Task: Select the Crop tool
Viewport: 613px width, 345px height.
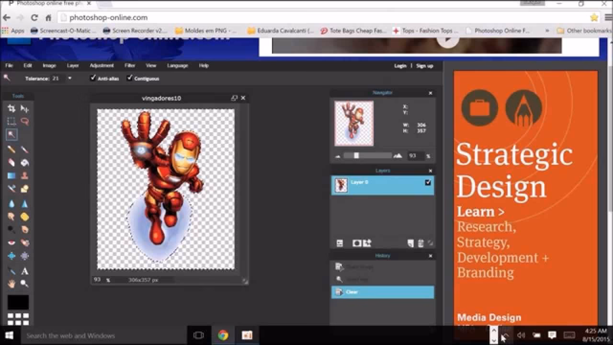Action: [11, 108]
